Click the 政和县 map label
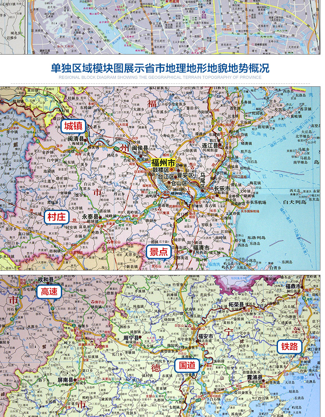The height and width of the screenshot is (417, 325). tap(45, 279)
